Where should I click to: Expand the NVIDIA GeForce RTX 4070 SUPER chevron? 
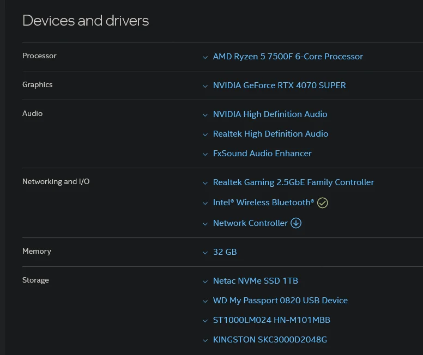(x=205, y=86)
